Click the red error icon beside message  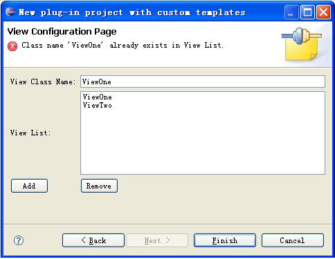coord(12,46)
